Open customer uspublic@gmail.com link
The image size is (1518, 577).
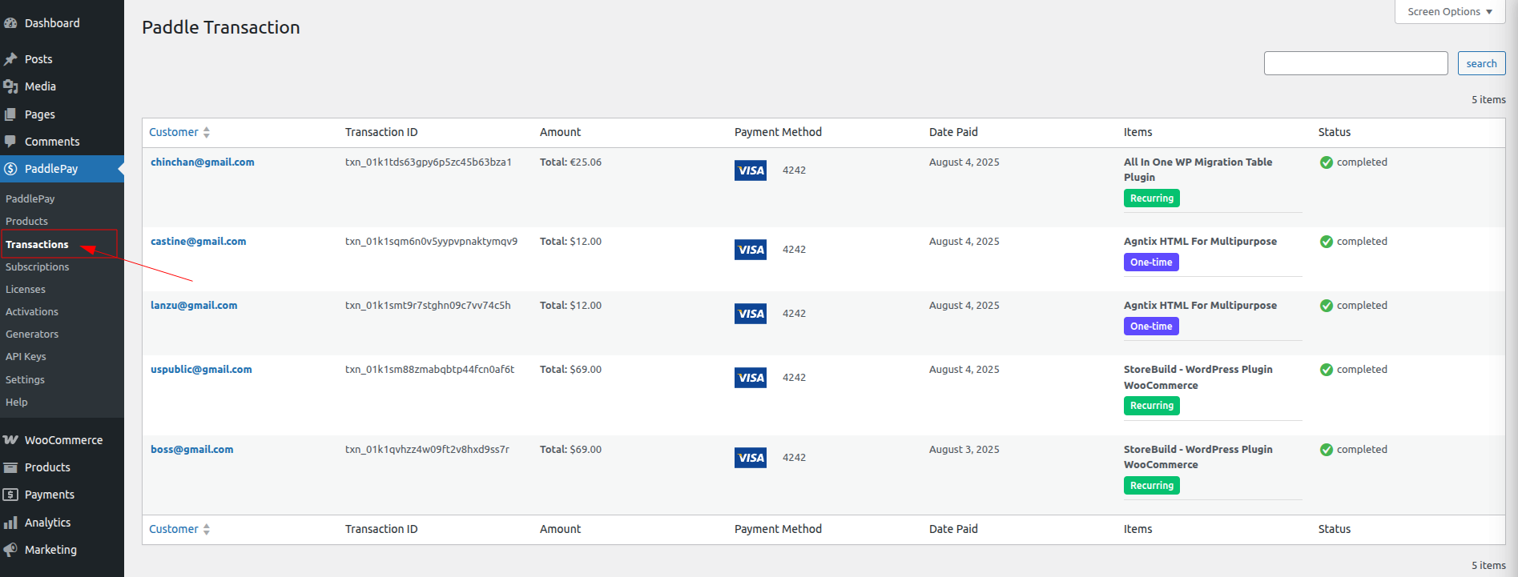click(x=201, y=369)
